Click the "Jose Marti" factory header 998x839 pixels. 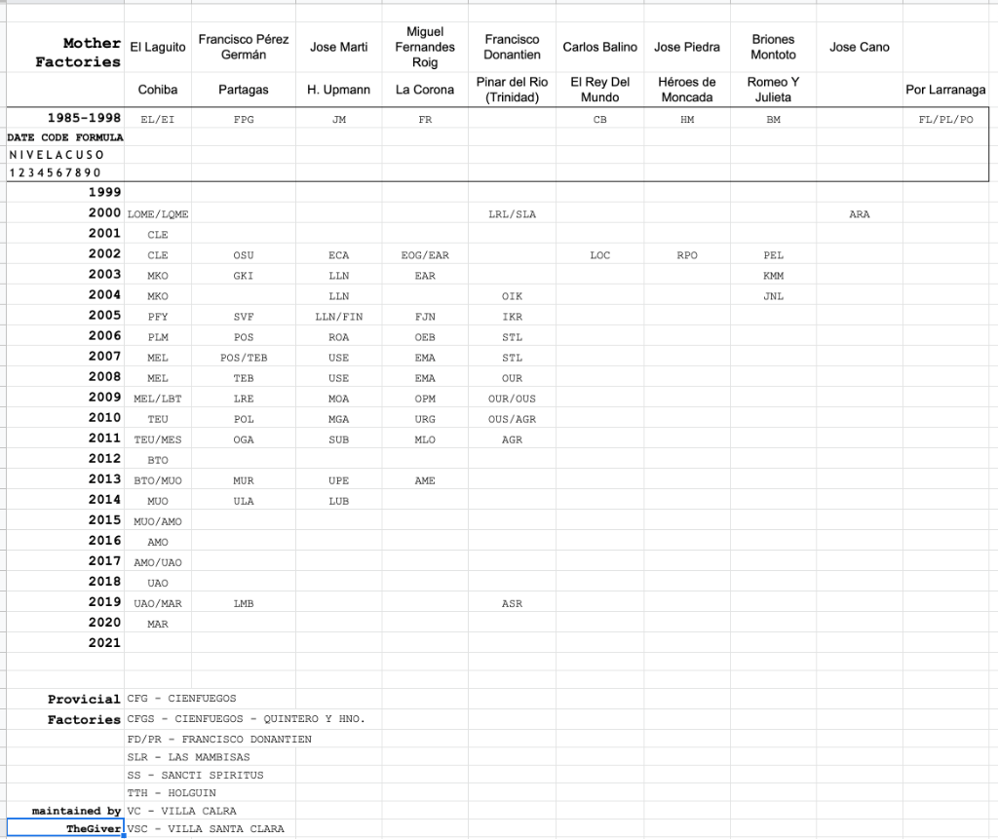(x=338, y=47)
